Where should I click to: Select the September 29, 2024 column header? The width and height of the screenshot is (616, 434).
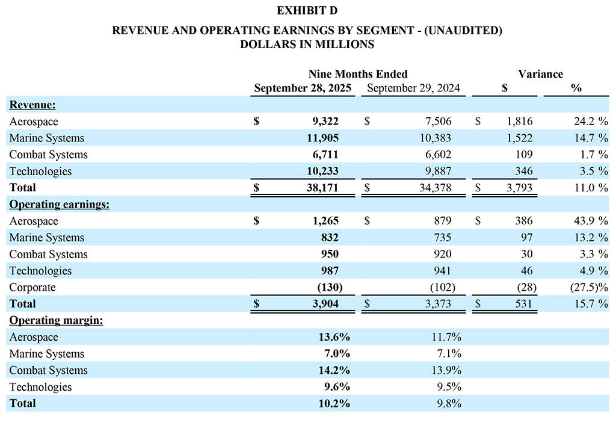[x=413, y=88]
